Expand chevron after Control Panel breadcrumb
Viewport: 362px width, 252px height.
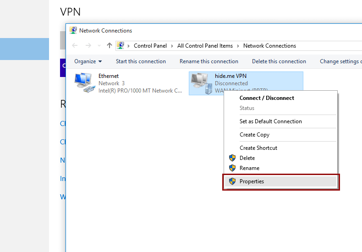(172, 46)
